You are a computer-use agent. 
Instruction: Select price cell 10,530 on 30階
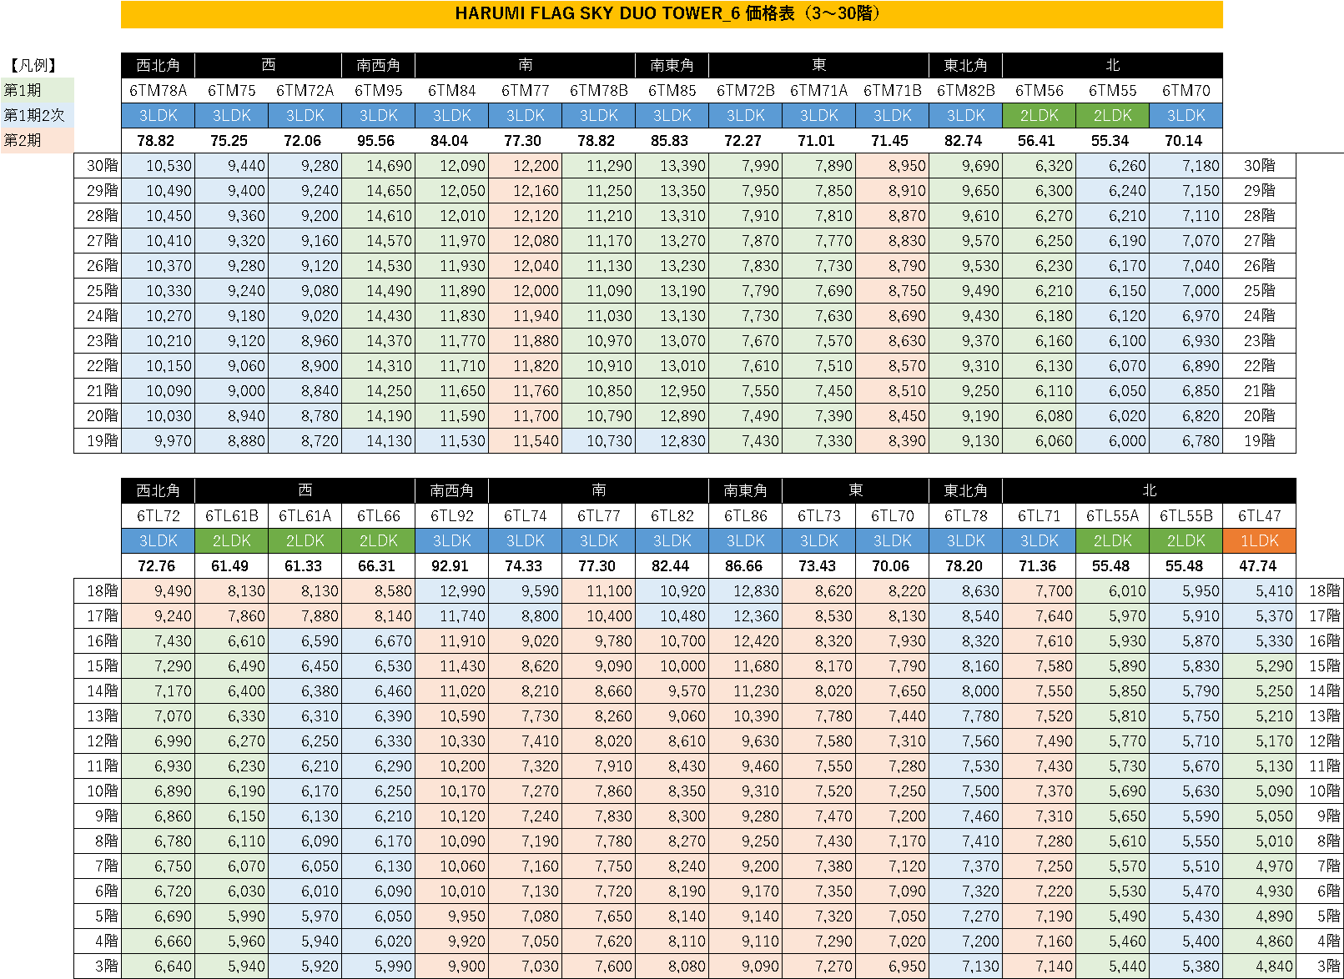(158, 165)
